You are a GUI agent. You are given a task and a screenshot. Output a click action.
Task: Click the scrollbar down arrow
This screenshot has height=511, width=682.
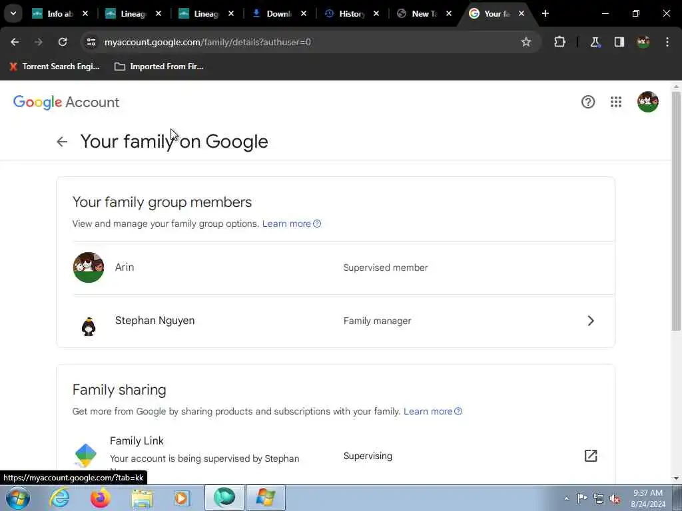tap(677, 478)
